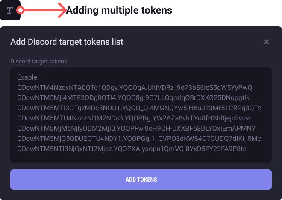Select the "Adding multiple tokens" heading

click(119, 10)
